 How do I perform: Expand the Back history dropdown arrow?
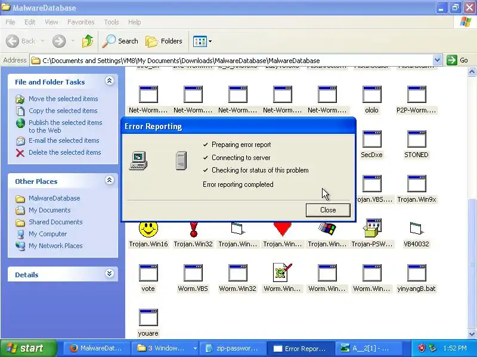pyautogui.click(x=42, y=41)
